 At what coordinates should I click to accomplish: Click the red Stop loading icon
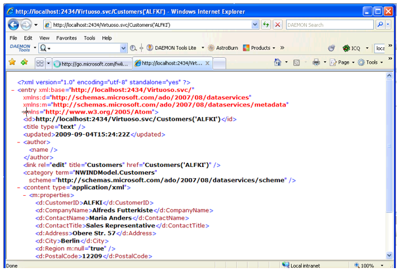277,25
